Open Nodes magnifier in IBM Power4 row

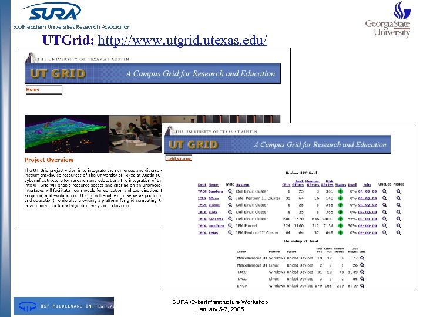click(x=398, y=225)
